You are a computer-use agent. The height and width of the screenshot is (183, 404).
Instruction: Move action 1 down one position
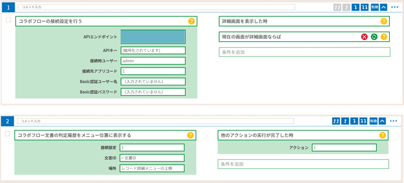356,7
